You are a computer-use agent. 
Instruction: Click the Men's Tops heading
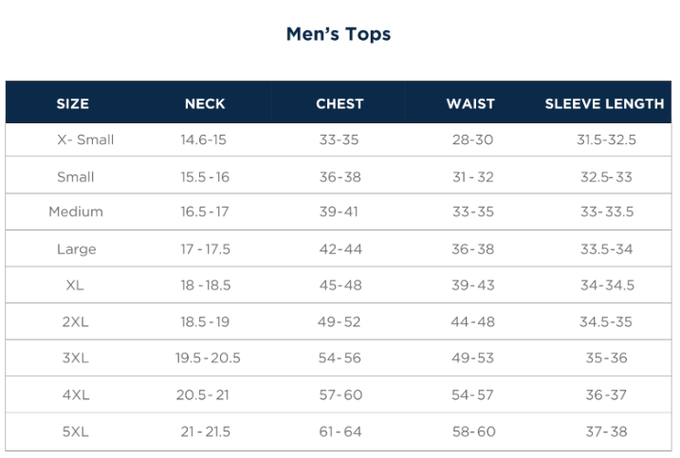[339, 34]
